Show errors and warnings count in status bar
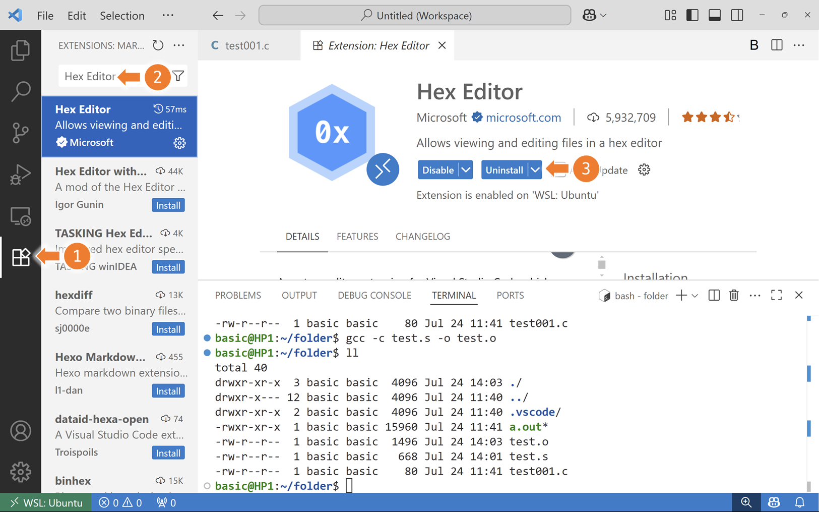 click(x=120, y=502)
